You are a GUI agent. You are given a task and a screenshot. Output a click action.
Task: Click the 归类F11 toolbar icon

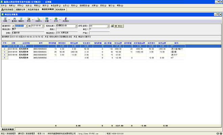(x=39, y=20)
